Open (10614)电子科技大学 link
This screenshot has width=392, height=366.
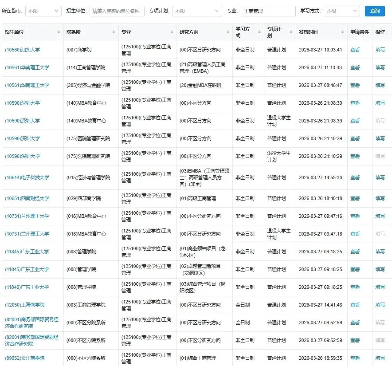27,177
